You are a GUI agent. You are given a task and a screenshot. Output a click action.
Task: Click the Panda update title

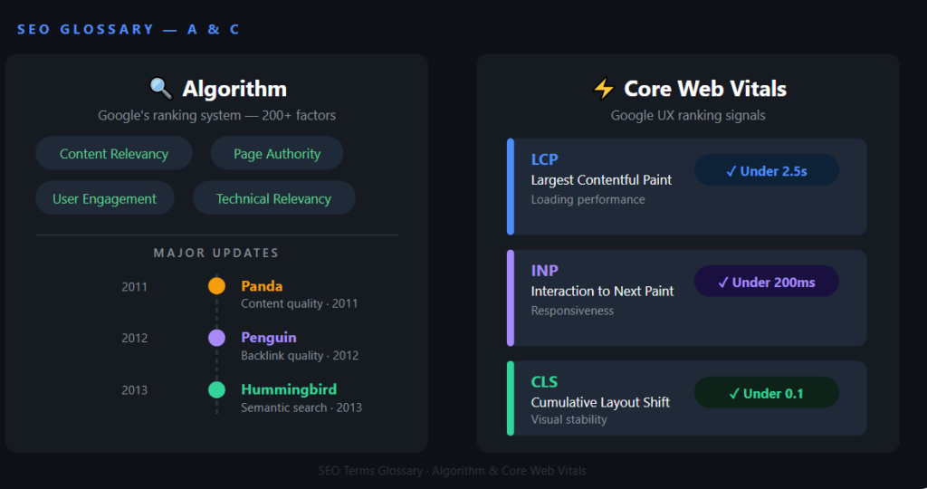tap(262, 286)
